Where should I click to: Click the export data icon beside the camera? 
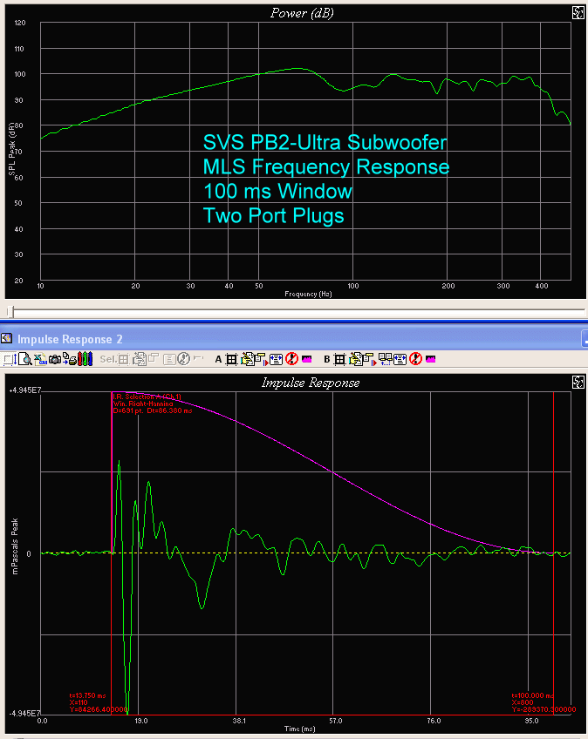click(x=41, y=360)
